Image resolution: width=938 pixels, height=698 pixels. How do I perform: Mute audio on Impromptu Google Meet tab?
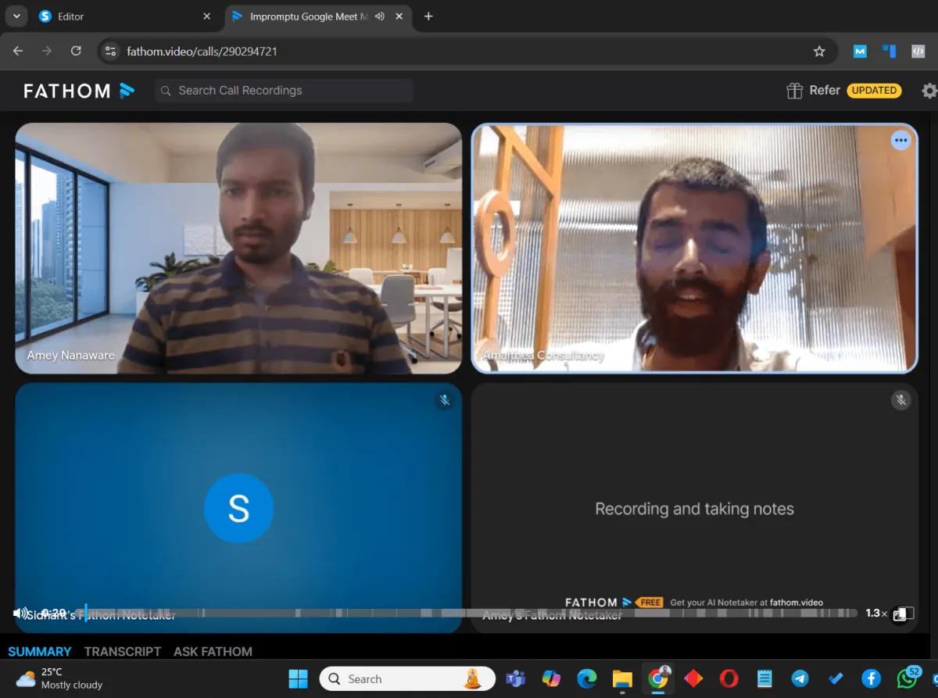tap(380, 16)
